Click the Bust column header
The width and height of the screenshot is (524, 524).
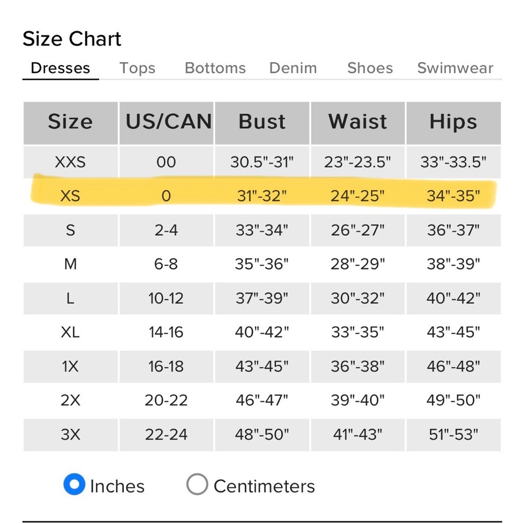(262, 123)
